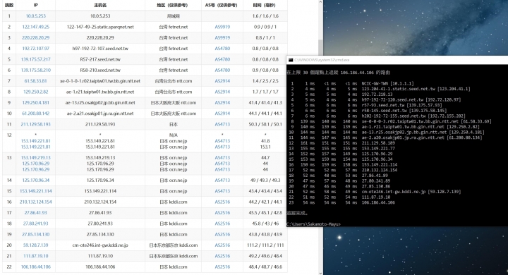The image size is (508, 275).
Task: Open IP link 27.86.41.93
Action: point(36,213)
